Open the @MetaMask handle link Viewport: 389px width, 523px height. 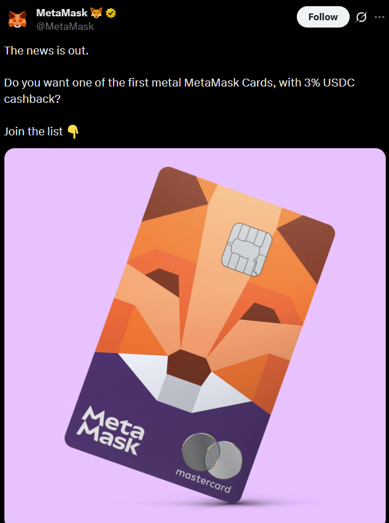click(x=65, y=26)
